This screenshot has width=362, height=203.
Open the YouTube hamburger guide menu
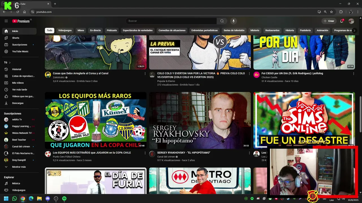[6, 21]
